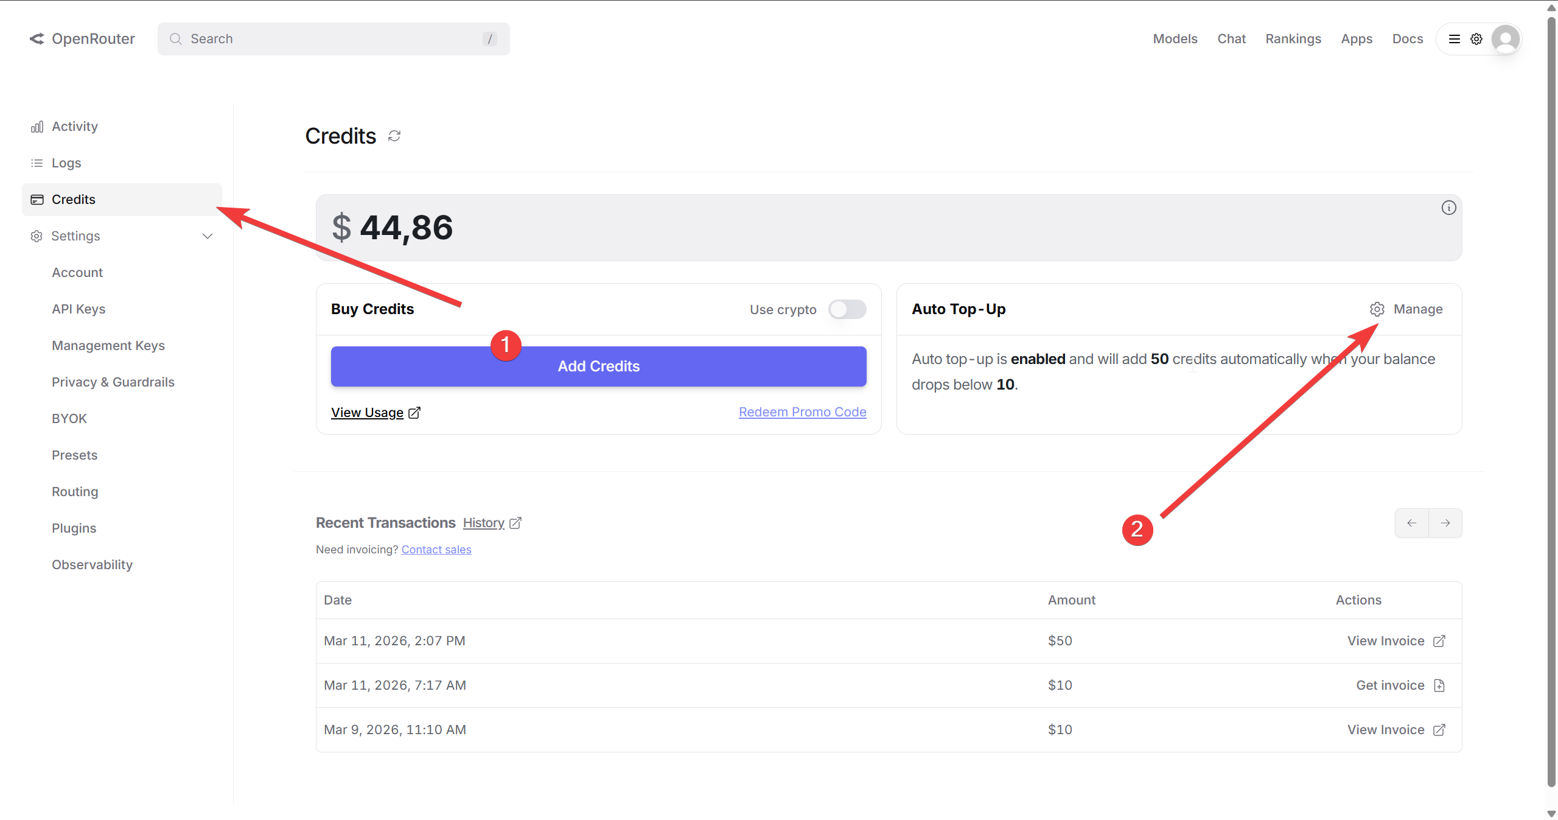Open Settings in the sidebar
The height and width of the screenshot is (820, 1558).
(122, 236)
